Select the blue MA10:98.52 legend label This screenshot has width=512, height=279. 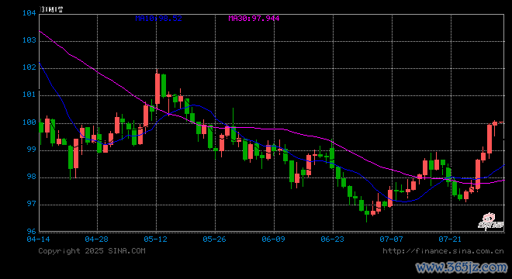(x=158, y=19)
